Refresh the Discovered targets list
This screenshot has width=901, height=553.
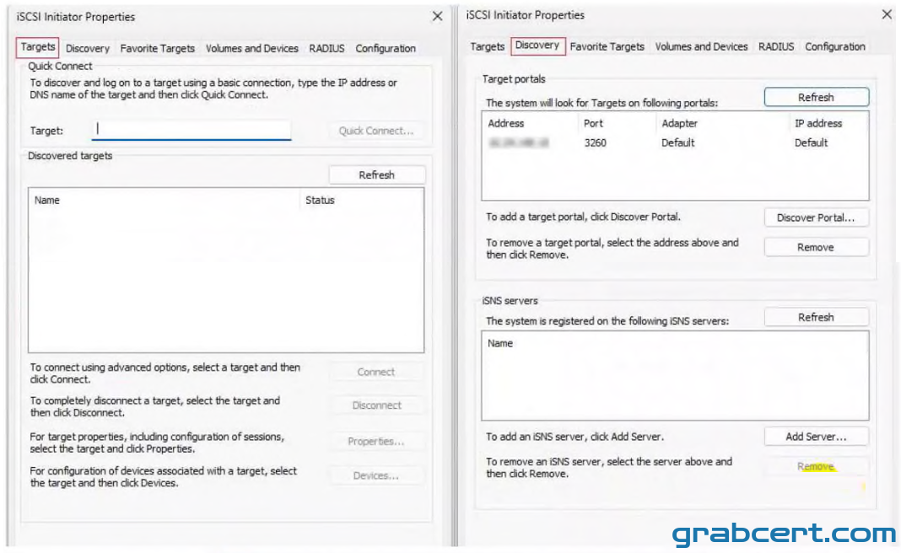point(376,175)
